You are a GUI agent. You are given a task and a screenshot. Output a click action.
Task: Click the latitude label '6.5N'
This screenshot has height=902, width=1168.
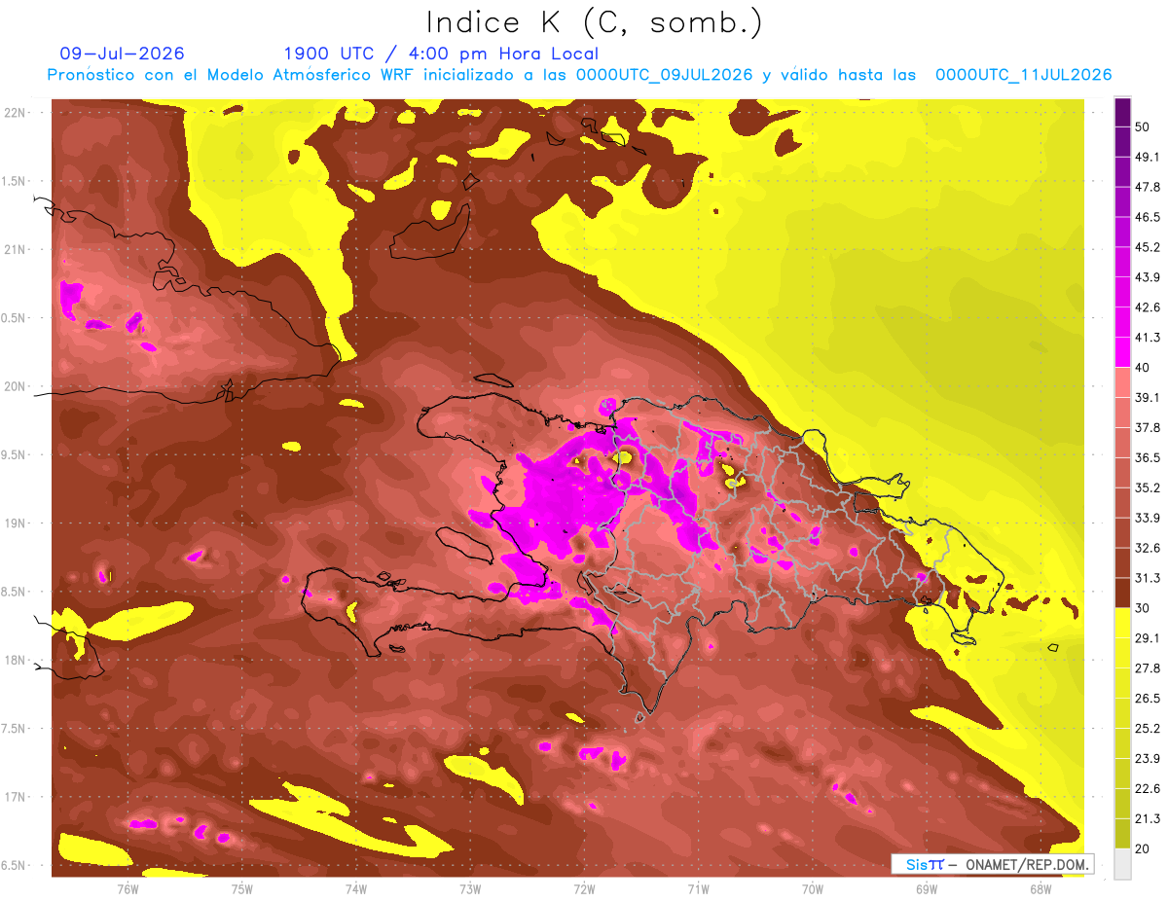[x=14, y=866]
